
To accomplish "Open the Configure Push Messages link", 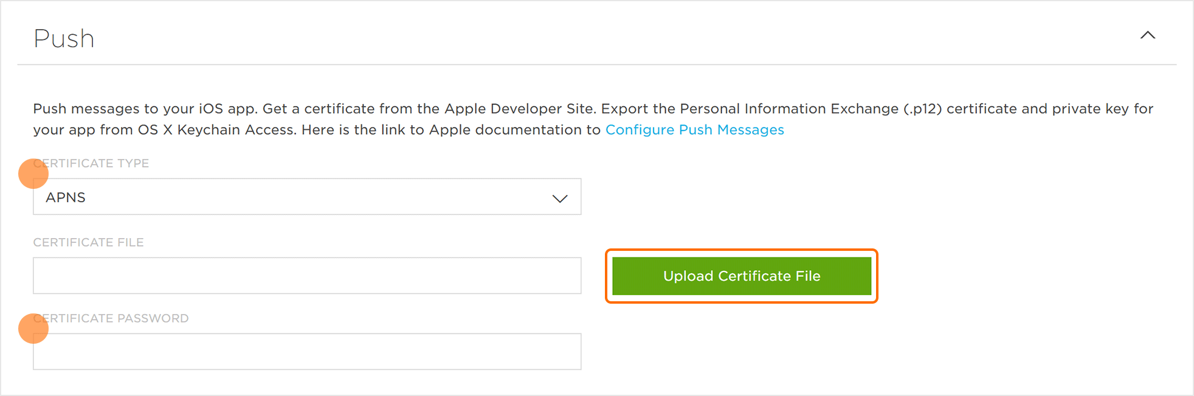I will [x=694, y=130].
